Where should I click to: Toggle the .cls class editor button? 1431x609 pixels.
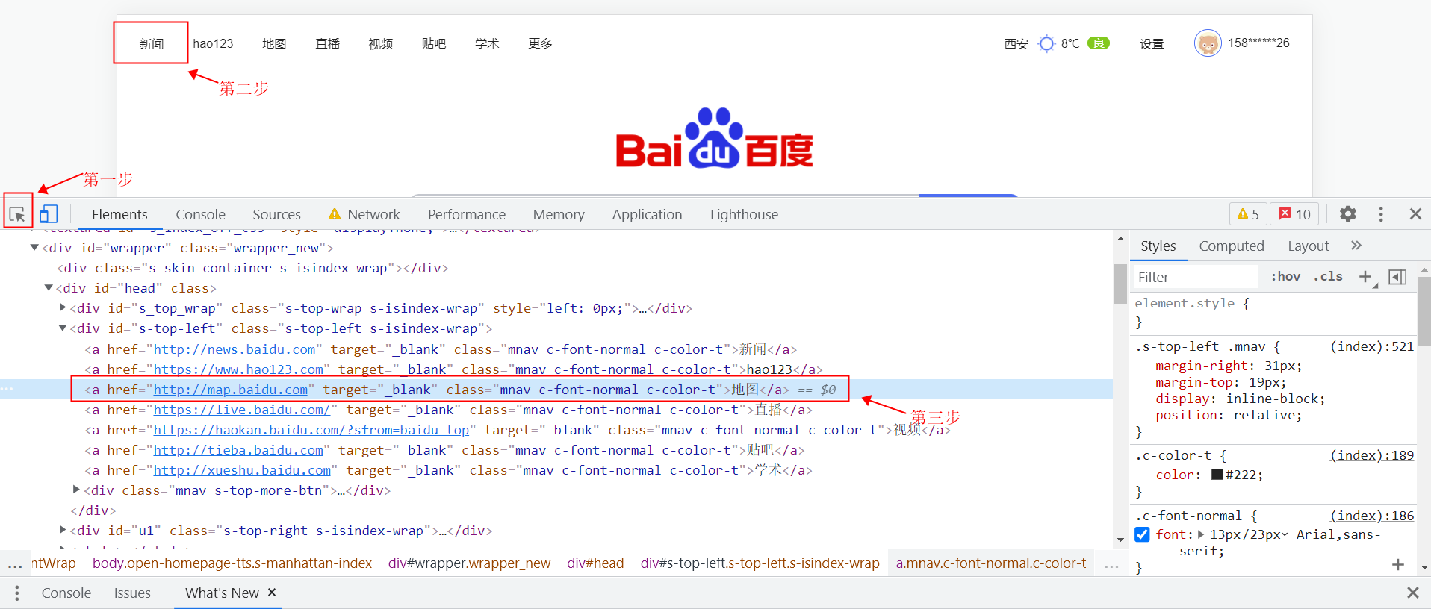click(1328, 276)
